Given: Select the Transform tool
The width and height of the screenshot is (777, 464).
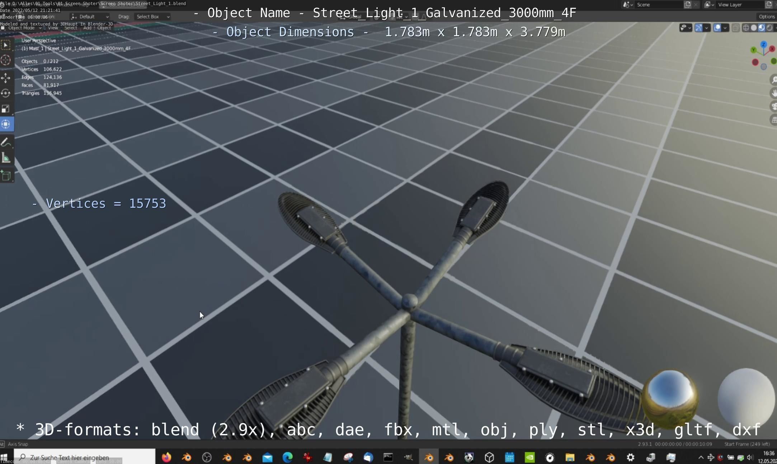Looking at the screenshot, I should (6, 124).
